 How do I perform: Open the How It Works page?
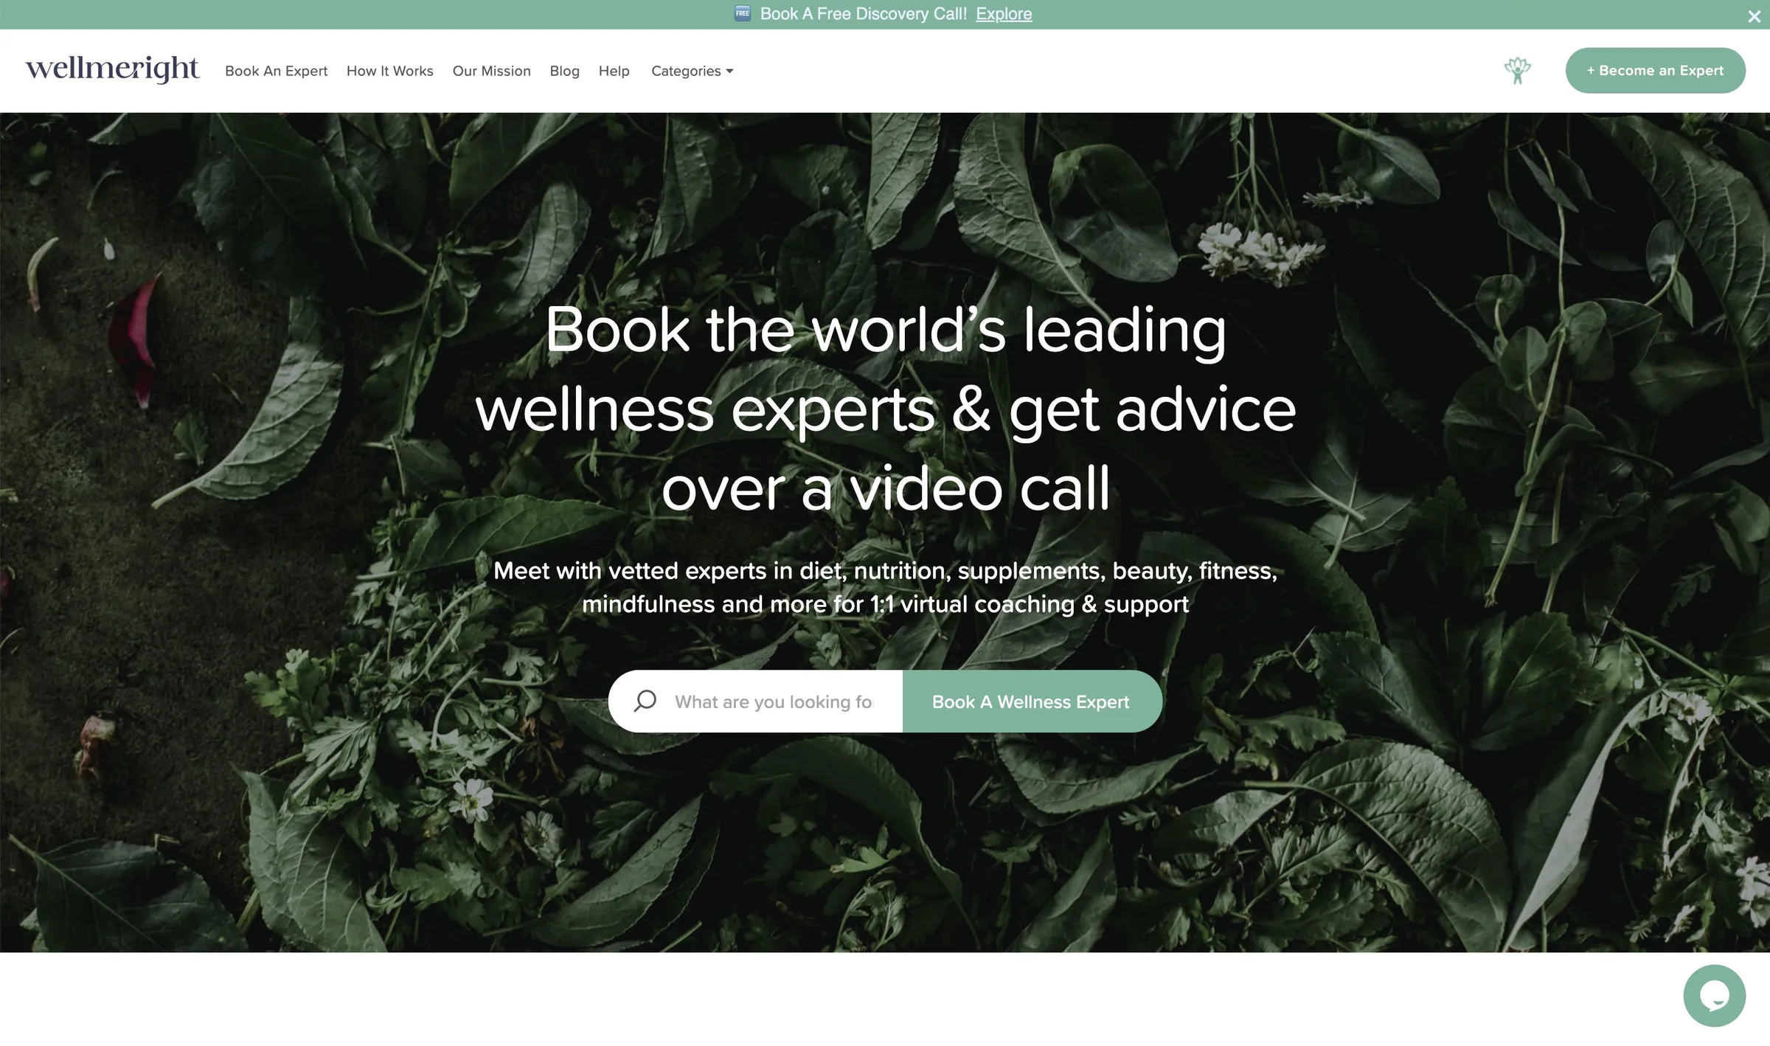tap(389, 71)
